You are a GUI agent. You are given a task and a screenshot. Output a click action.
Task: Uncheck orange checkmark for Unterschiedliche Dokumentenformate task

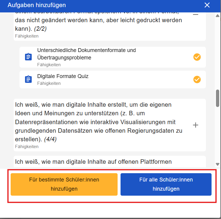click(197, 57)
